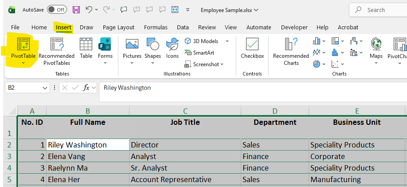The image size is (407, 187).
Task: Click inside the Search box
Action: 381,10
